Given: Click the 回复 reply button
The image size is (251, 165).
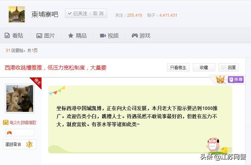Looking at the screenshot, I should coord(229,67).
